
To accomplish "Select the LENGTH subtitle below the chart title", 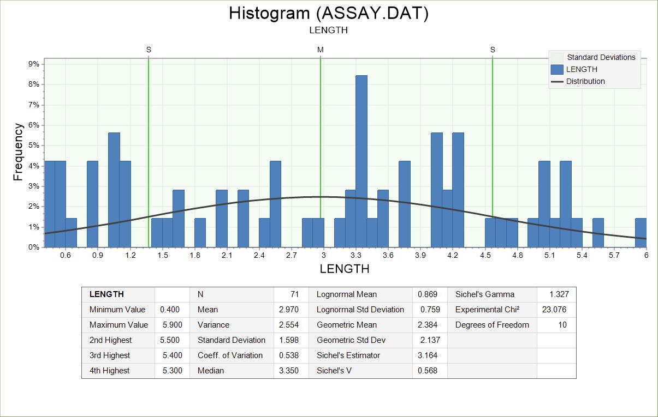I will (329, 30).
